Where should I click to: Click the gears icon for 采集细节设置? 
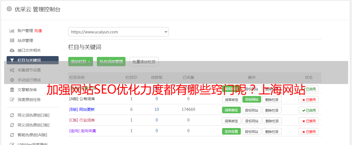tap(12, 70)
